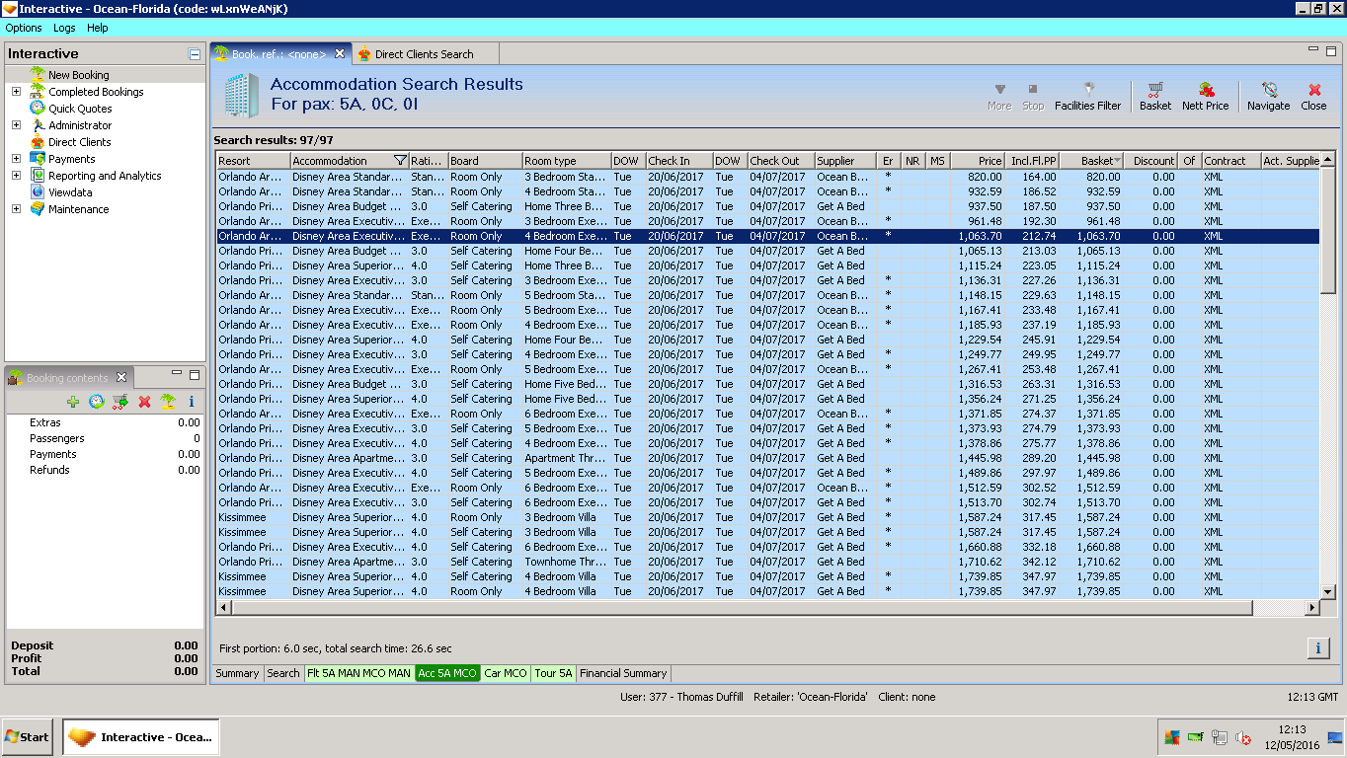Click the Basket cart toolbar icon
1347x758 pixels.
pyautogui.click(x=1154, y=89)
